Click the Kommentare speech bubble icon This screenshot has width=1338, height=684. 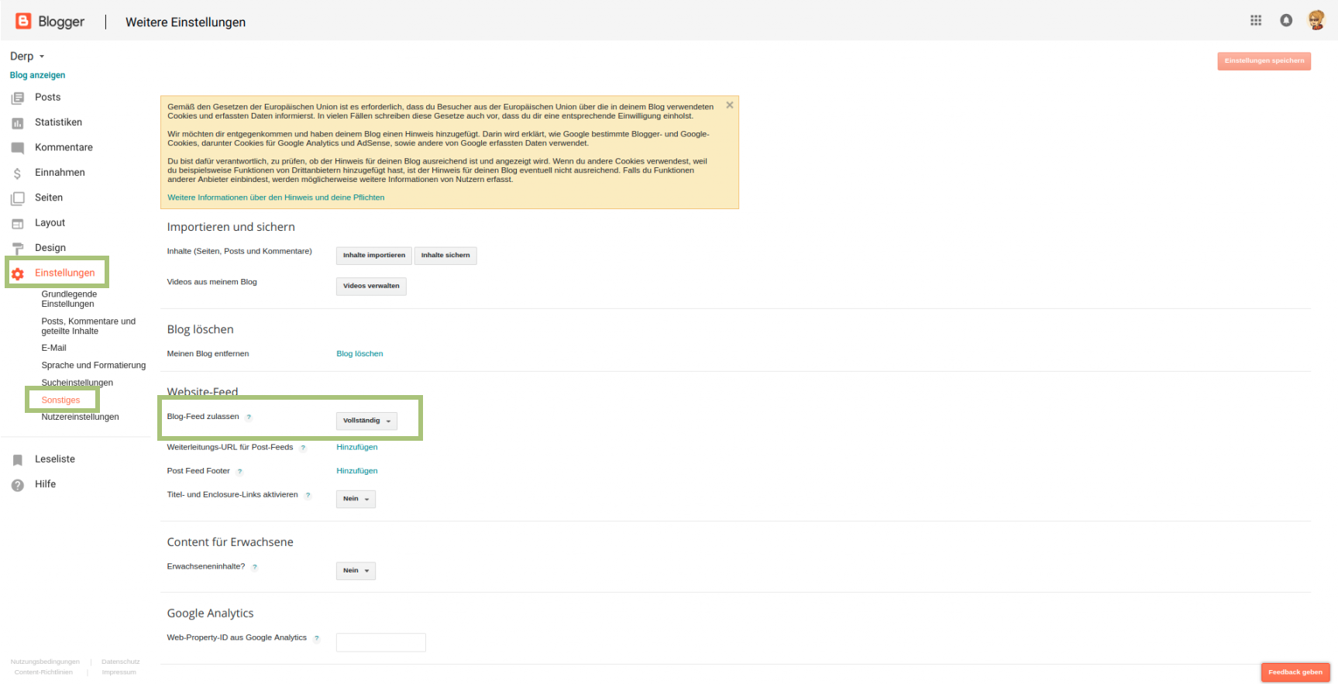18,148
